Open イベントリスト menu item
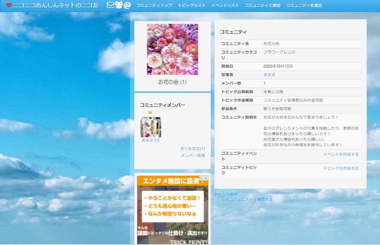 tap(225, 6)
